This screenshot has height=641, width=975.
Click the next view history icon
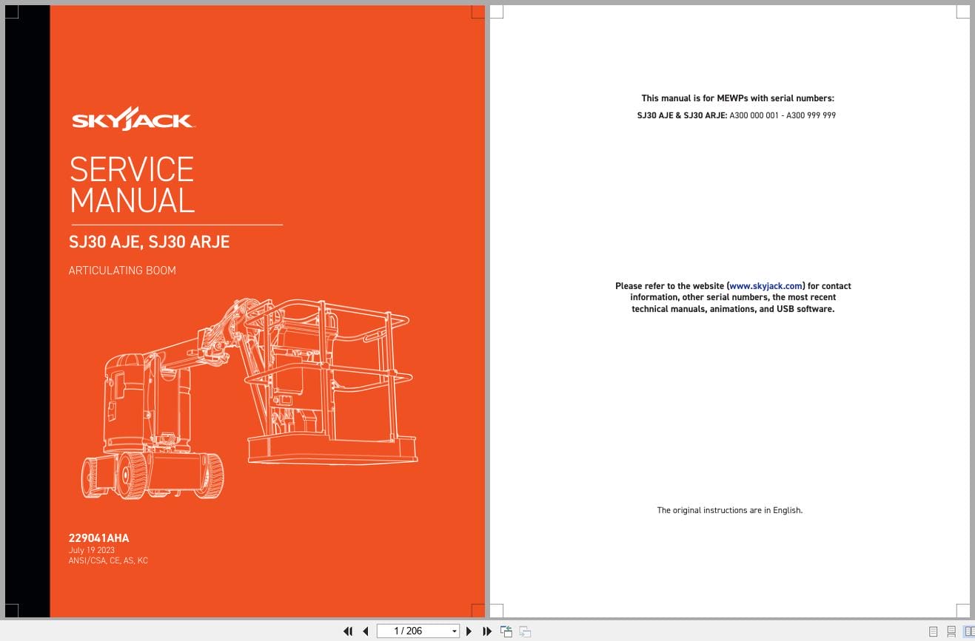coord(524,631)
